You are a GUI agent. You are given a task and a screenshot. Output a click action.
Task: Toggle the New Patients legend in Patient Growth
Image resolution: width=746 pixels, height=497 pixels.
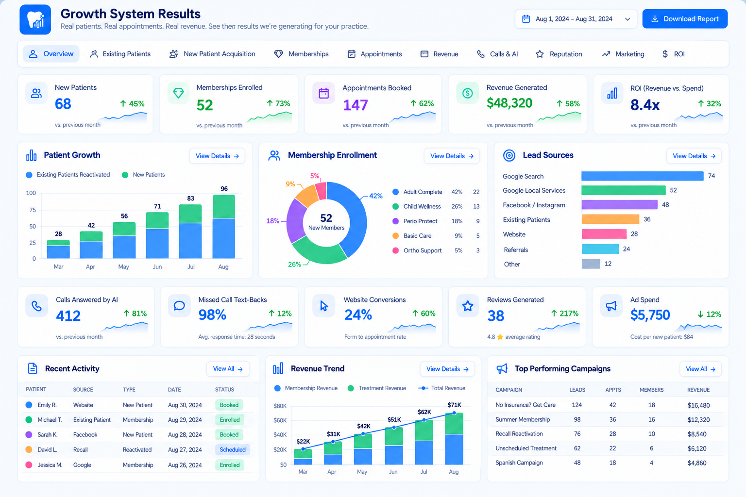pos(143,175)
